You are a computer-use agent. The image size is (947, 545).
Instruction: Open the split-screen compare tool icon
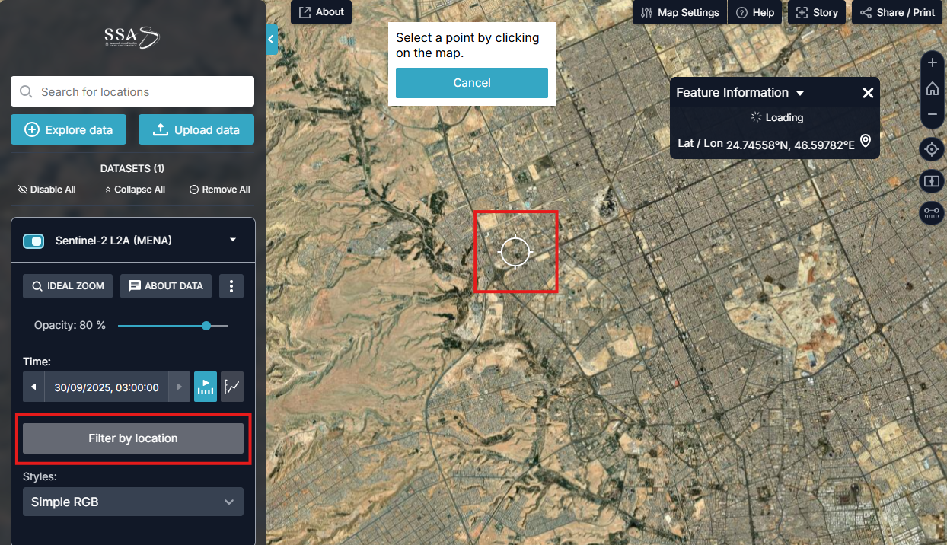(932, 181)
